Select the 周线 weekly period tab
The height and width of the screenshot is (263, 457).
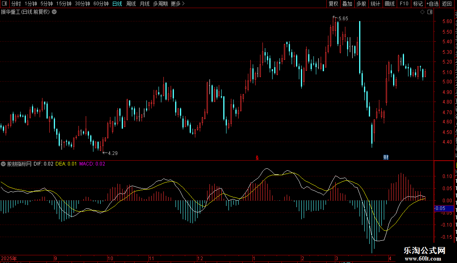click(x=131, y=4)
